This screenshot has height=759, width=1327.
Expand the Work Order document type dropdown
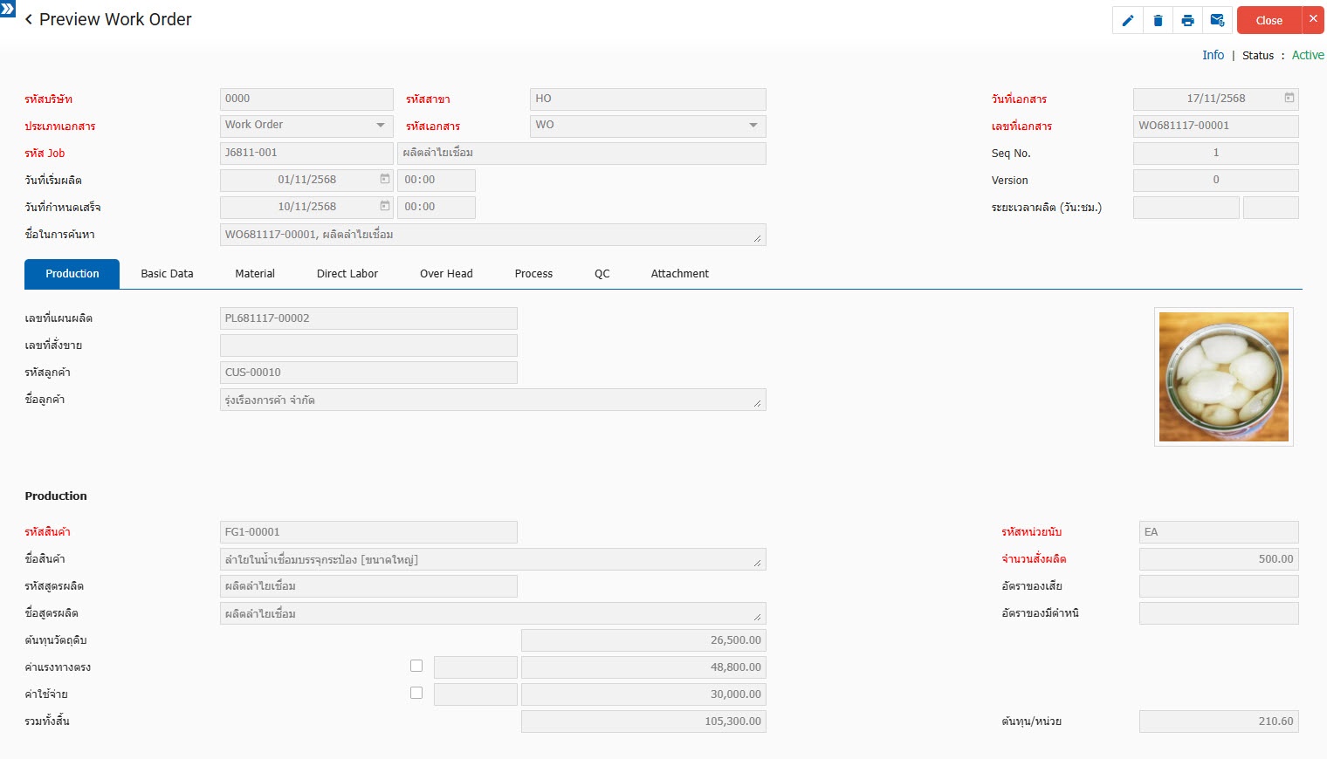click(381, 125)
